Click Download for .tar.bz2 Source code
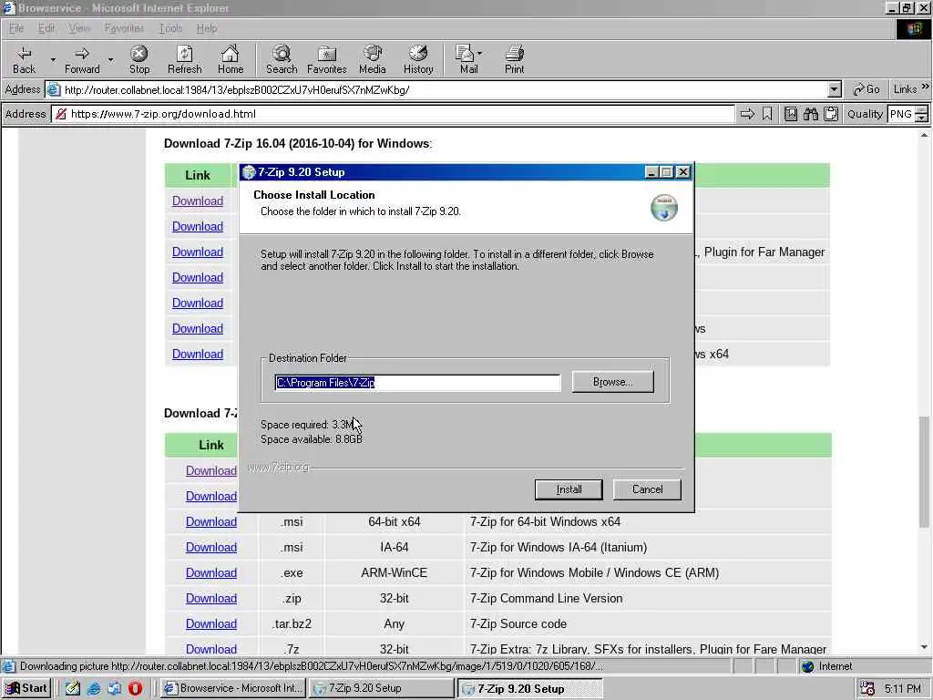Screen dimensions: 933x700 pyautogui.click(x=211, y=623)
